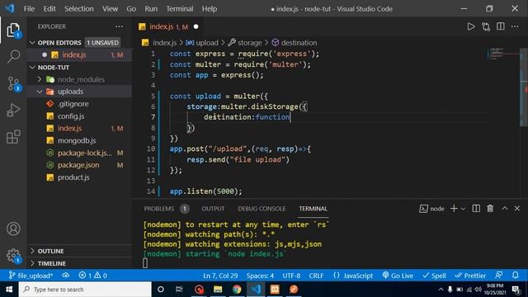Screen dimensions: 528x297
Task: Publish changes with the cloud sync icon
Action: [66, 276]
